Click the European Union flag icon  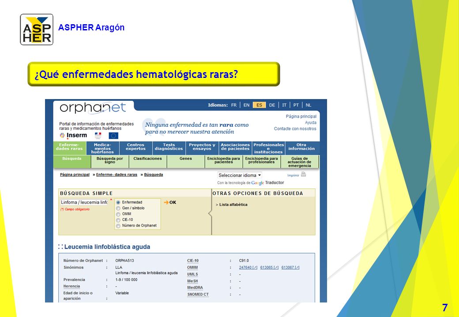point(113,136)
